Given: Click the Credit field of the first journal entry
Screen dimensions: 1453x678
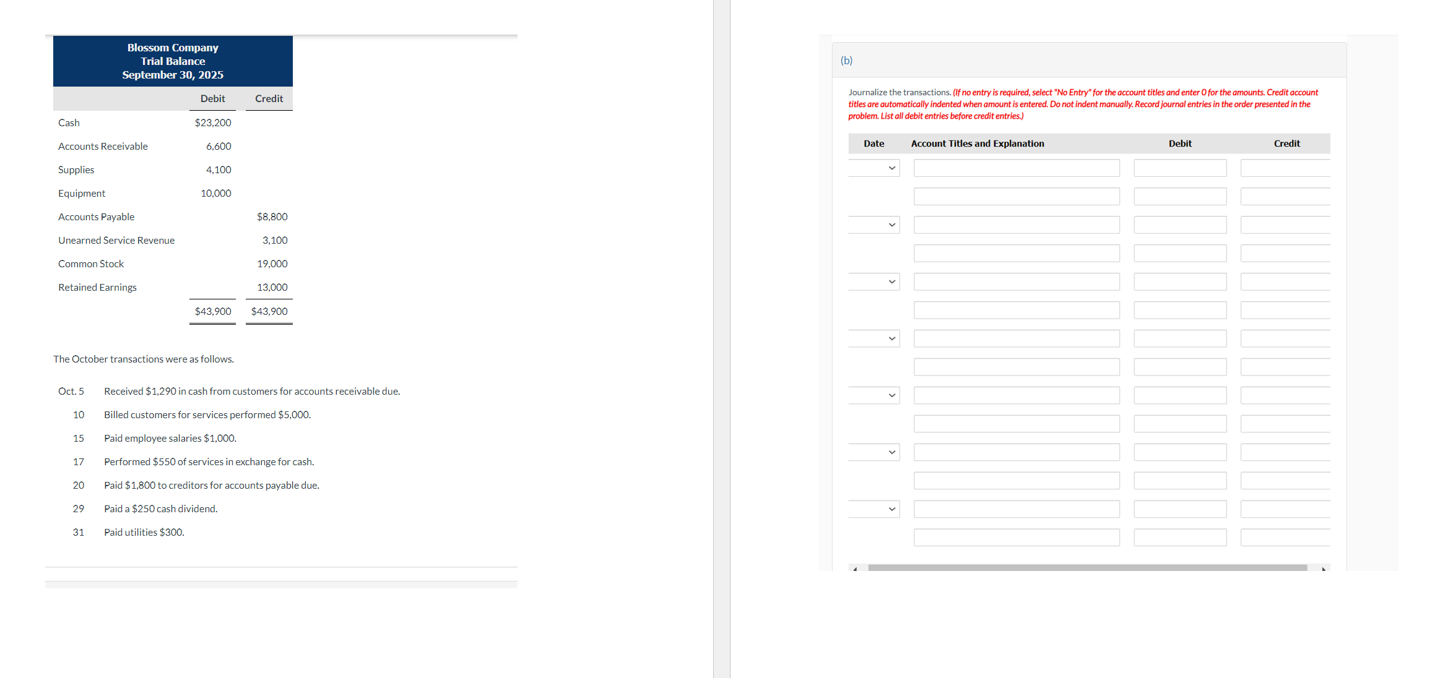Looking at the screenshot, I should [x=1285, y=167].
